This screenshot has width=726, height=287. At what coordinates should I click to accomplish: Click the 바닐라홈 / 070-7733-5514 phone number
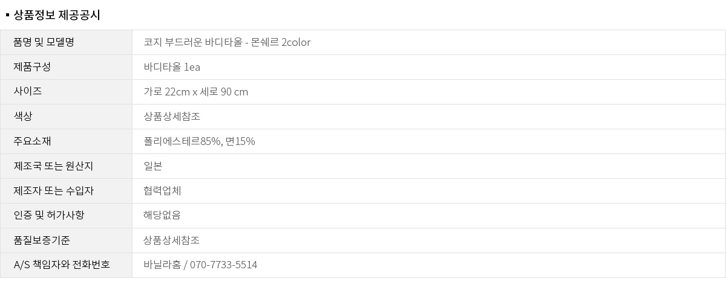pyautogui.click(x=200, y=265)
